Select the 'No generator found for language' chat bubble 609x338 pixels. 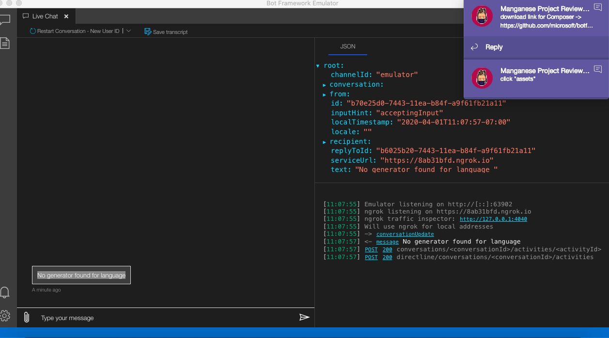[81, 275]
